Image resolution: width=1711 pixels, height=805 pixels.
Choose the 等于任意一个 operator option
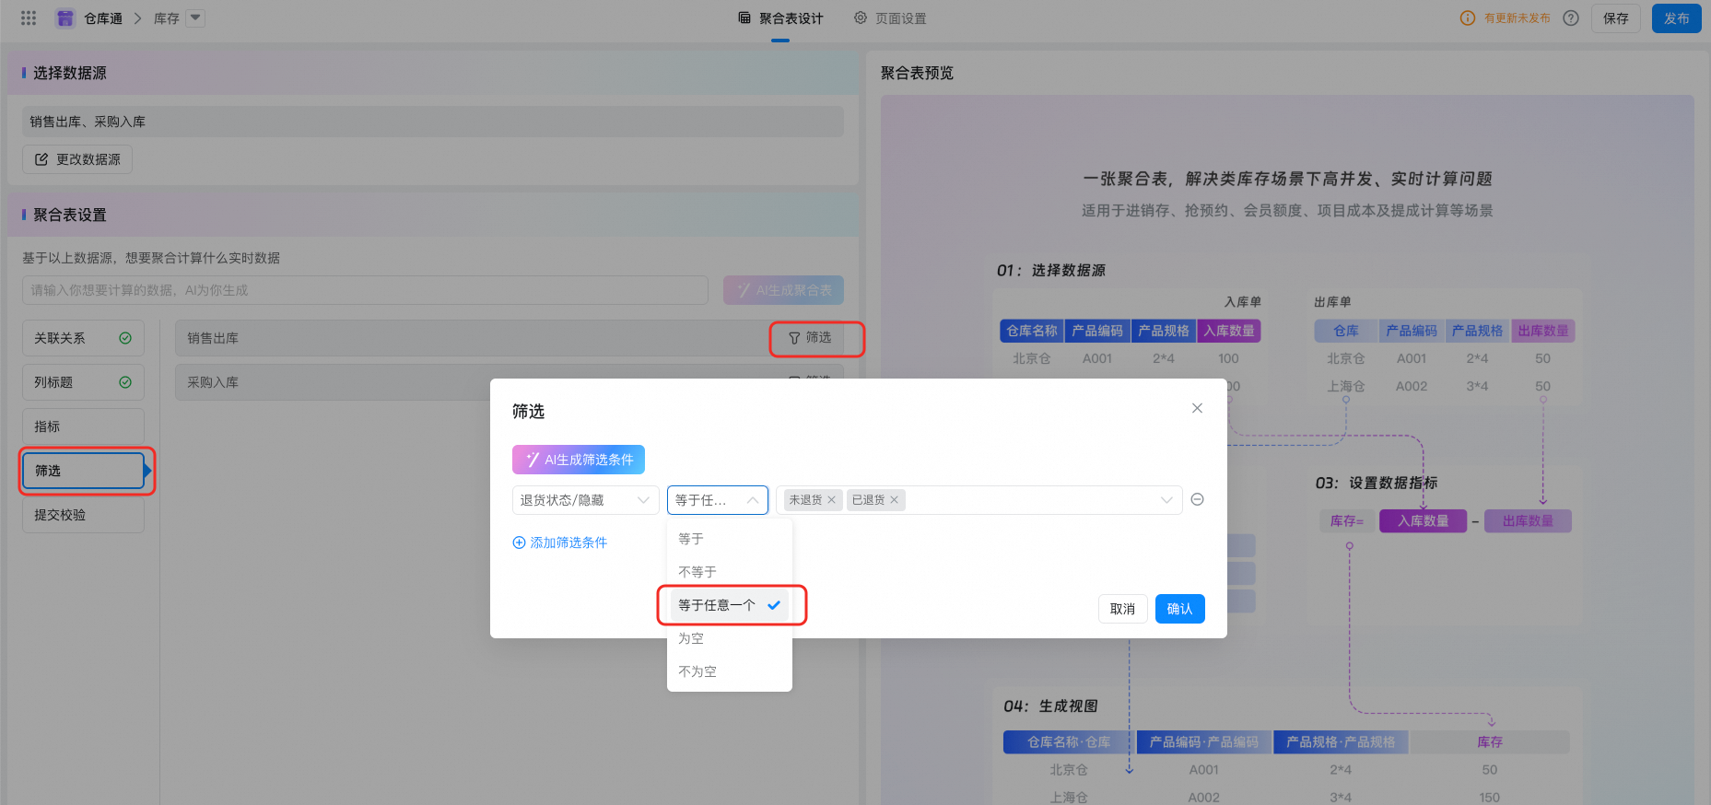click(730, 605)
